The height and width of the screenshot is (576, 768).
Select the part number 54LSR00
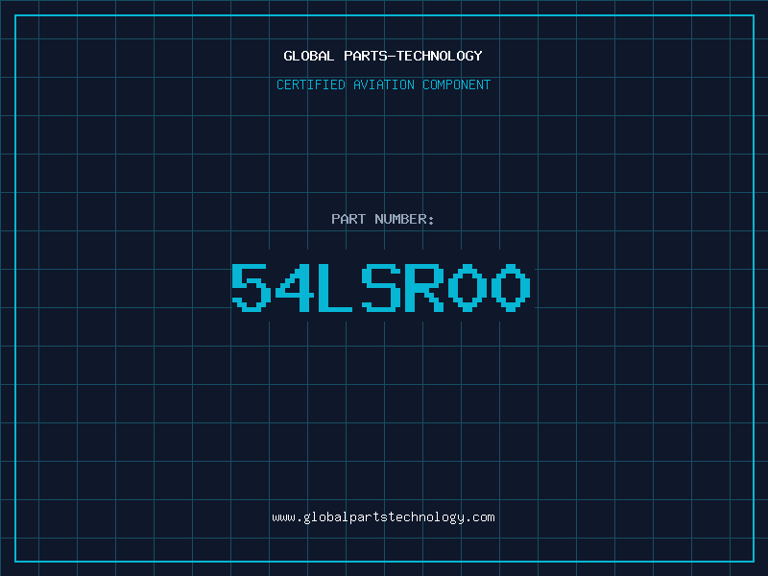tap(381, 288)
